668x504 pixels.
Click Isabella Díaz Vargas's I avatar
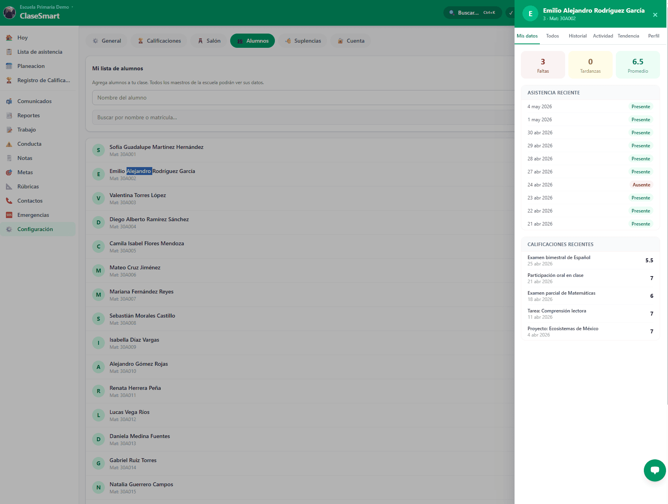coord(98,343)
